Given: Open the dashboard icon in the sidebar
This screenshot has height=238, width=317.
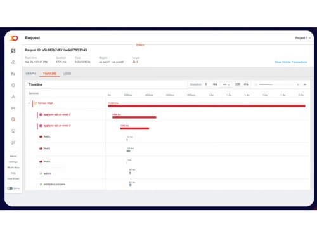Looking at the screenshot, I should point(13,51).
